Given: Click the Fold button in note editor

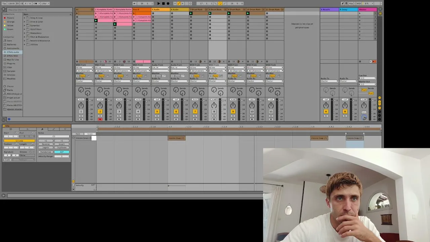Looking at the screenshot, I should [x=78, y=134].
